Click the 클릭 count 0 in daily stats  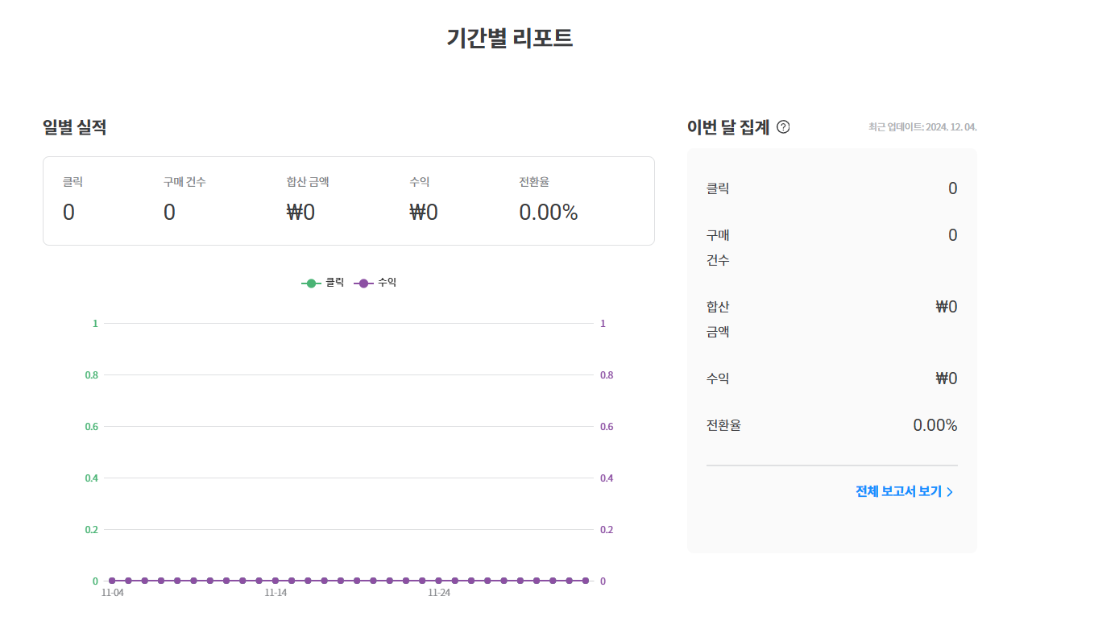(x=68, y=212)
